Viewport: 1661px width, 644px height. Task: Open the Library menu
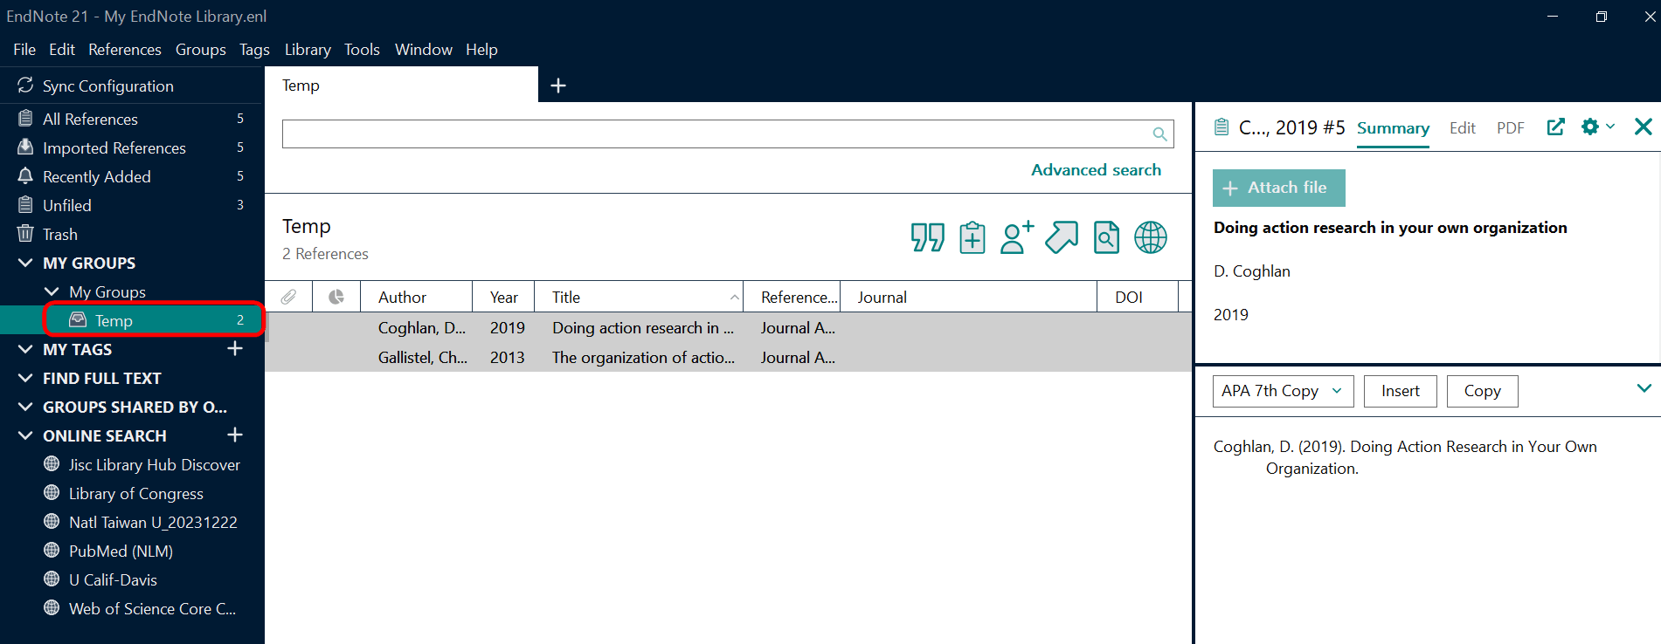click(308, 50)
